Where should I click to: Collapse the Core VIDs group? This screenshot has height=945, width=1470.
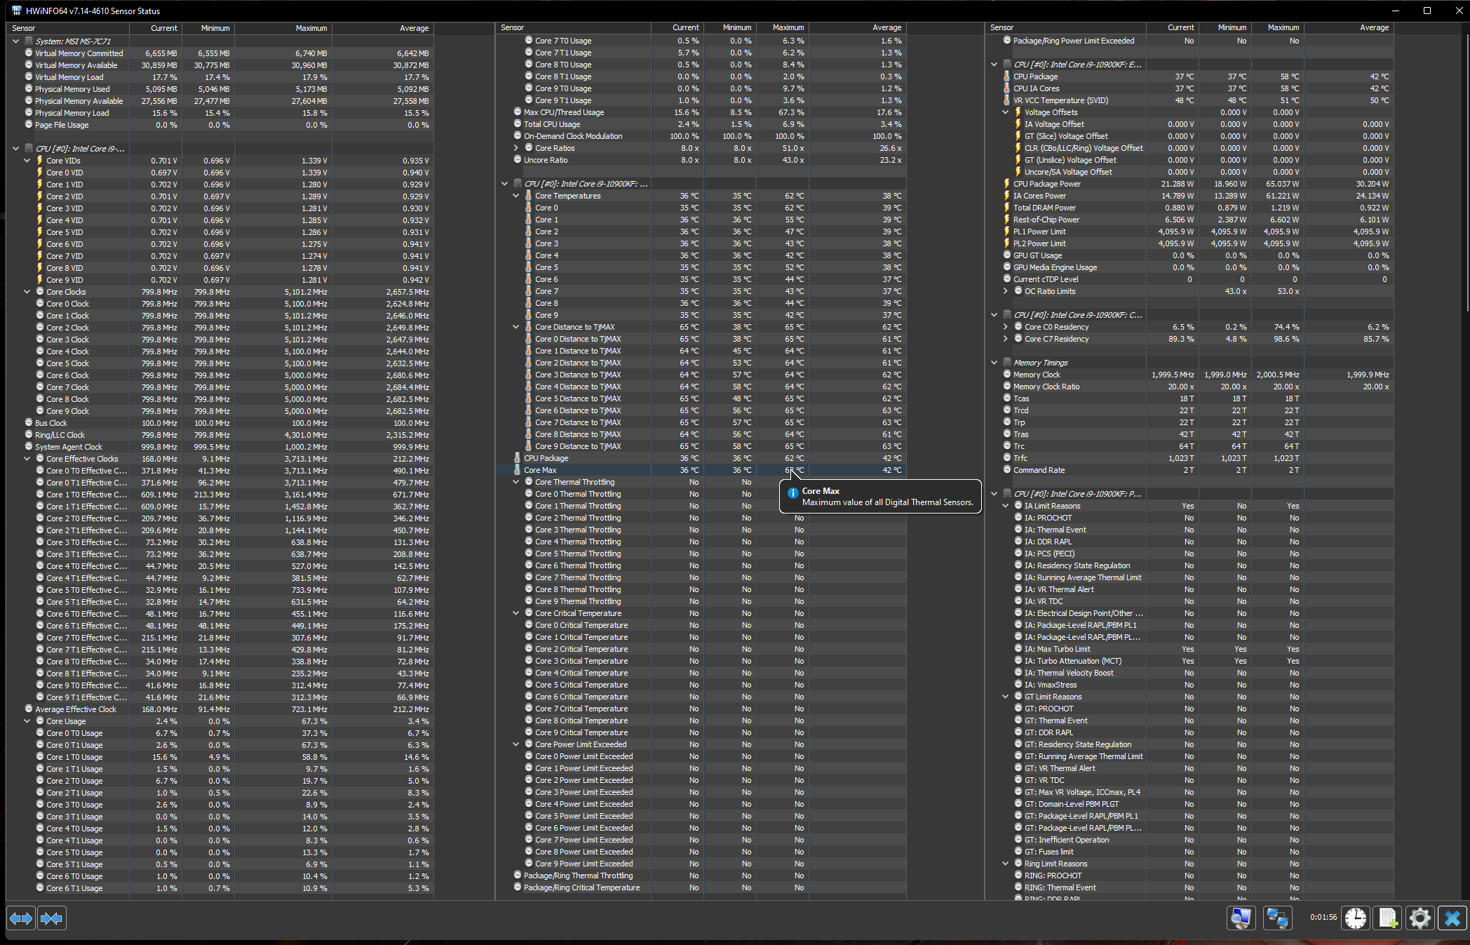[x=27, y=161]
